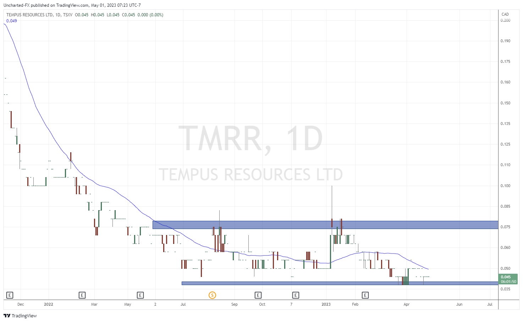Select the lower blue support zone rectangle
Viewport: 523px width, 322px height.
340,283
